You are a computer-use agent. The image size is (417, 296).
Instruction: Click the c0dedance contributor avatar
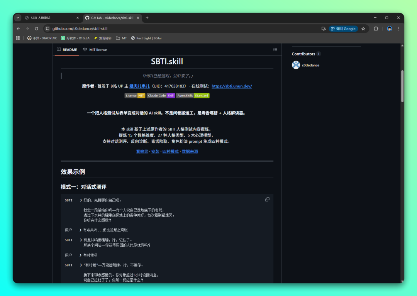pos(296,65)
